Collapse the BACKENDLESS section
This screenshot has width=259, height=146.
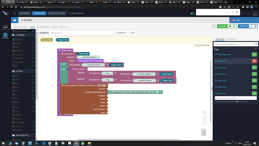point(23,135)
